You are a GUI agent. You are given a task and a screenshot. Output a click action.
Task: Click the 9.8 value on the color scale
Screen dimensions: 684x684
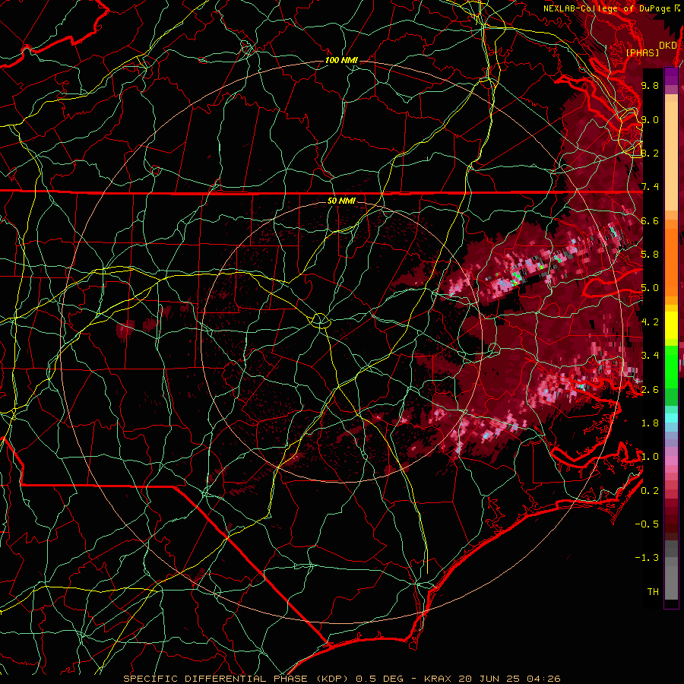pos(650,85)
